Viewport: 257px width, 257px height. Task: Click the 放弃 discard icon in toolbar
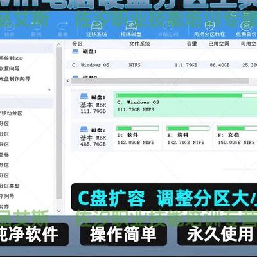9,26
